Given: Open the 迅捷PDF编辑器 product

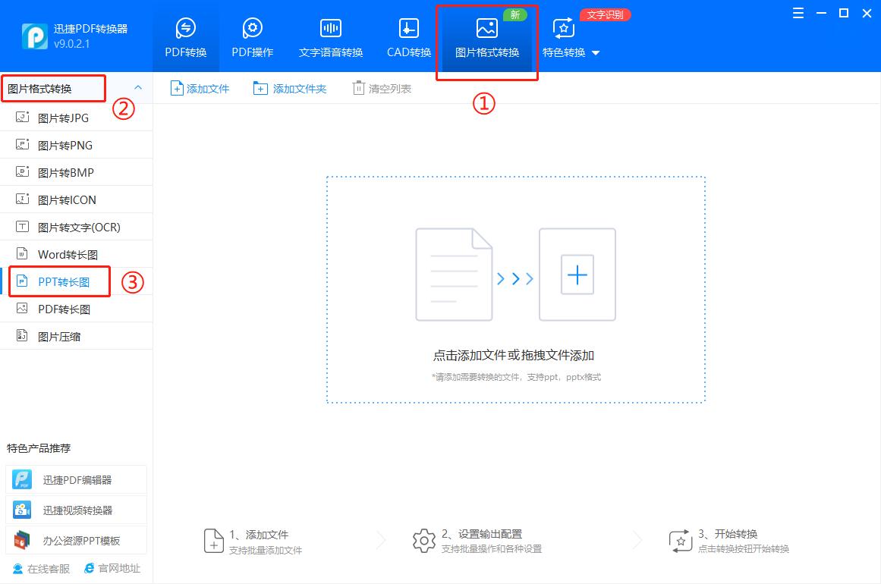Looking at the screenshot, I should [x=76, y=479].
